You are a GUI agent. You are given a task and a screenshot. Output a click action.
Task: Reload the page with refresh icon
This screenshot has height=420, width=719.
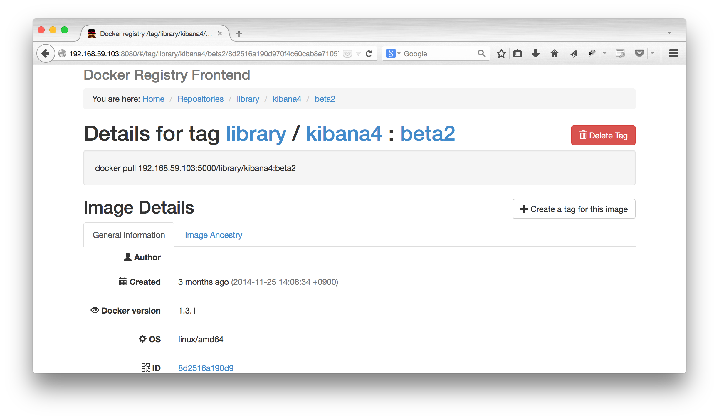[369, 54]
